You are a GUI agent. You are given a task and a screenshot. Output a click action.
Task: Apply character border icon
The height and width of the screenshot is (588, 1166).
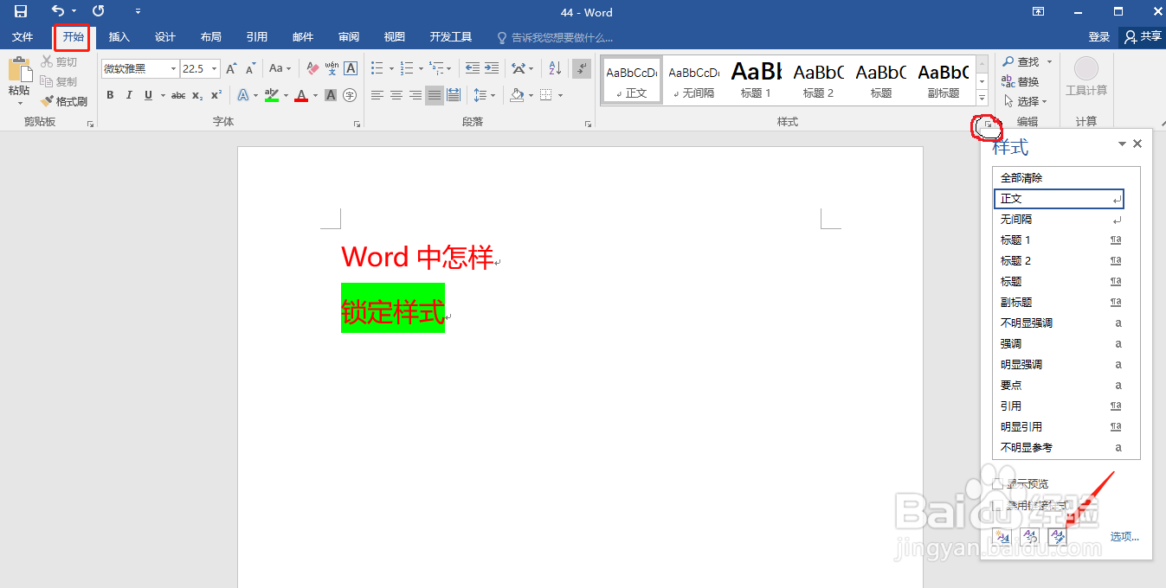(x=351, y=68)
